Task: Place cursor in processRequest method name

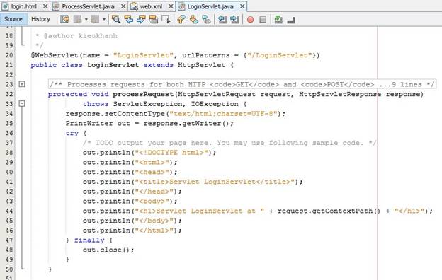Action: pos(143,94)
